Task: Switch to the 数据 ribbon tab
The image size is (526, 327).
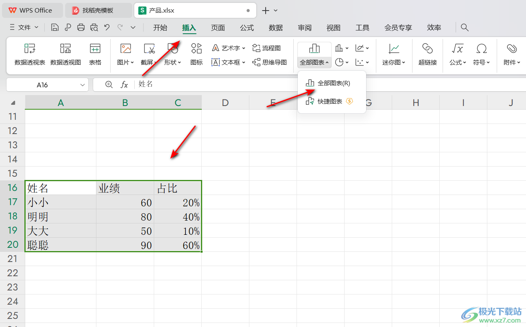Action: (276, 28)
